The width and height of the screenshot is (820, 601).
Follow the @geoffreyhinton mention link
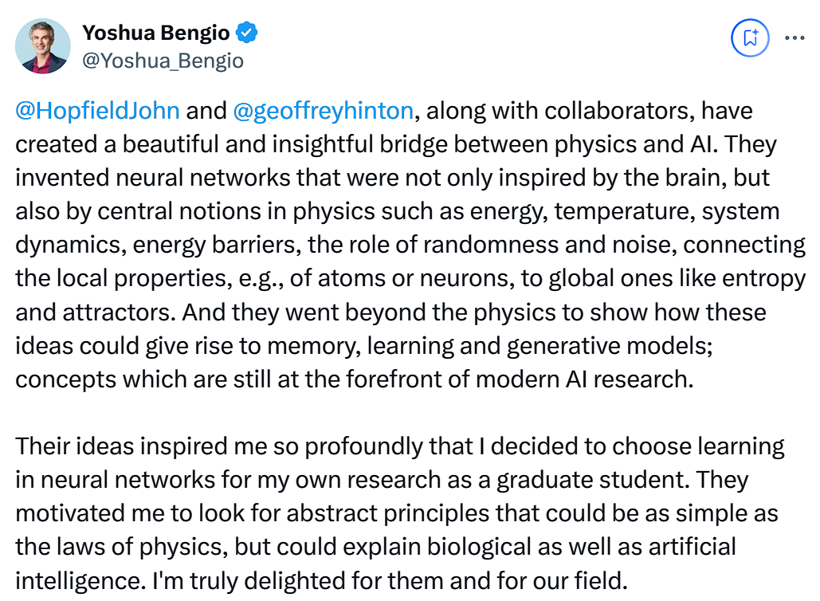click(324, 111)
